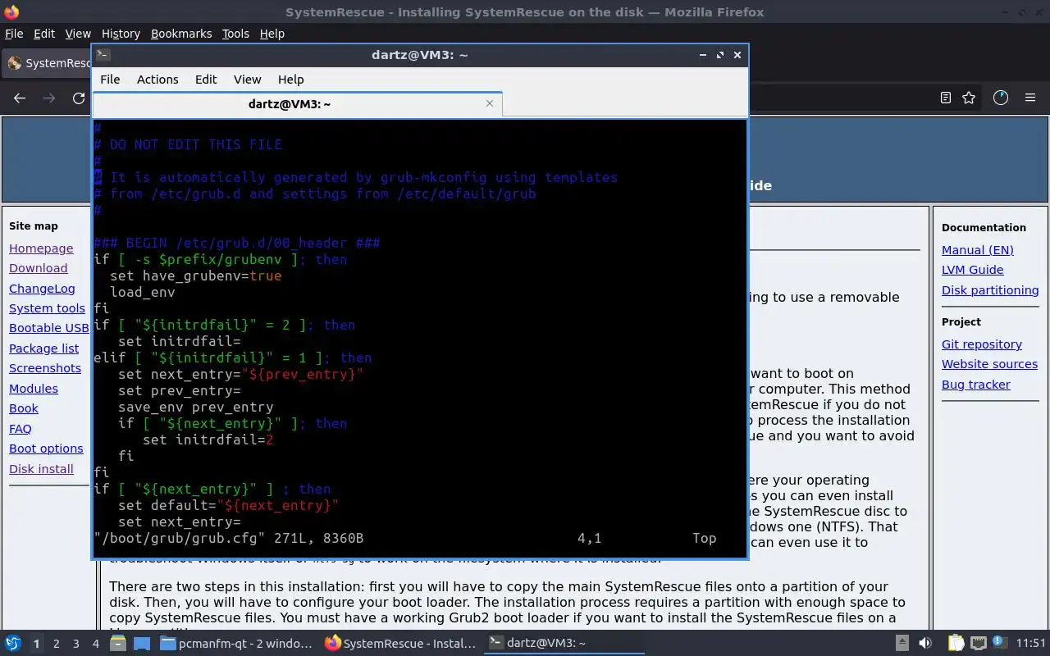
Task: Select the dartz@VM3 terminal tab
Action: click(297, 104)
